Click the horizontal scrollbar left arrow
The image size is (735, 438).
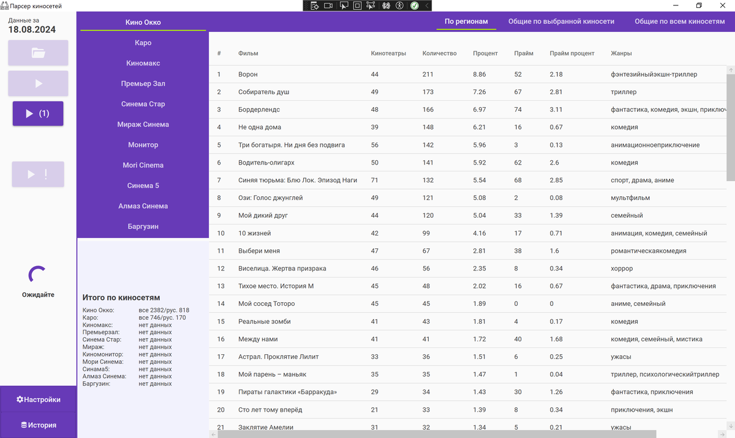tap(213, 434)
